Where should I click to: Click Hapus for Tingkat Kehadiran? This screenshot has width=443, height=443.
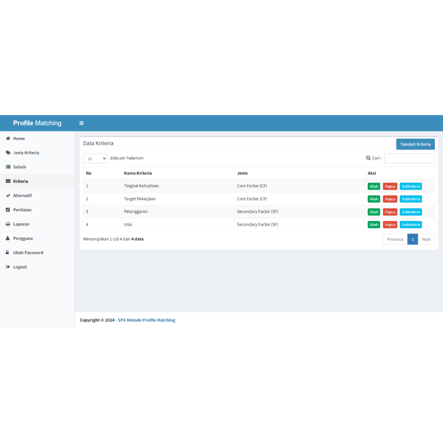click(x=390, y=186)
